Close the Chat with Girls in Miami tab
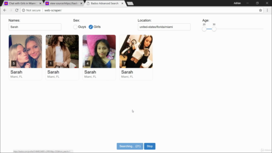This screenshot has width=272, height=153. pyautogui.click(x=40, y=3)
